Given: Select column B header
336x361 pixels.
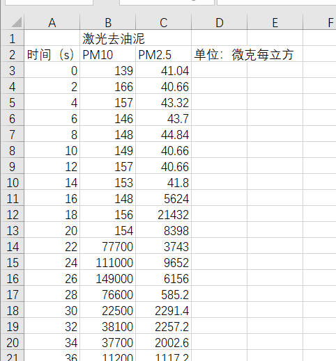Looking at the screenshot, I should (x=108, y=22).
